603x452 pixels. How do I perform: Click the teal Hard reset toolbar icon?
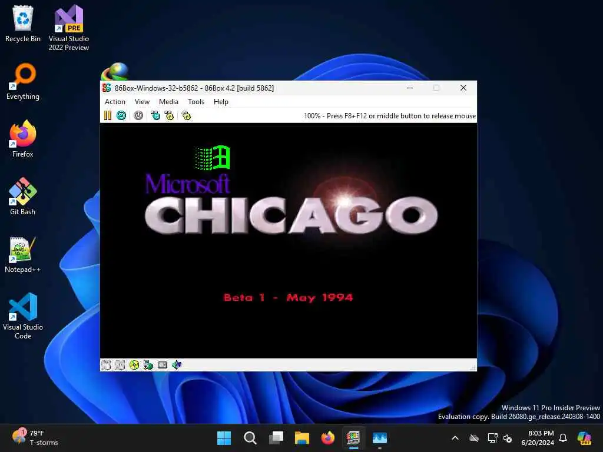click(121, 115)
